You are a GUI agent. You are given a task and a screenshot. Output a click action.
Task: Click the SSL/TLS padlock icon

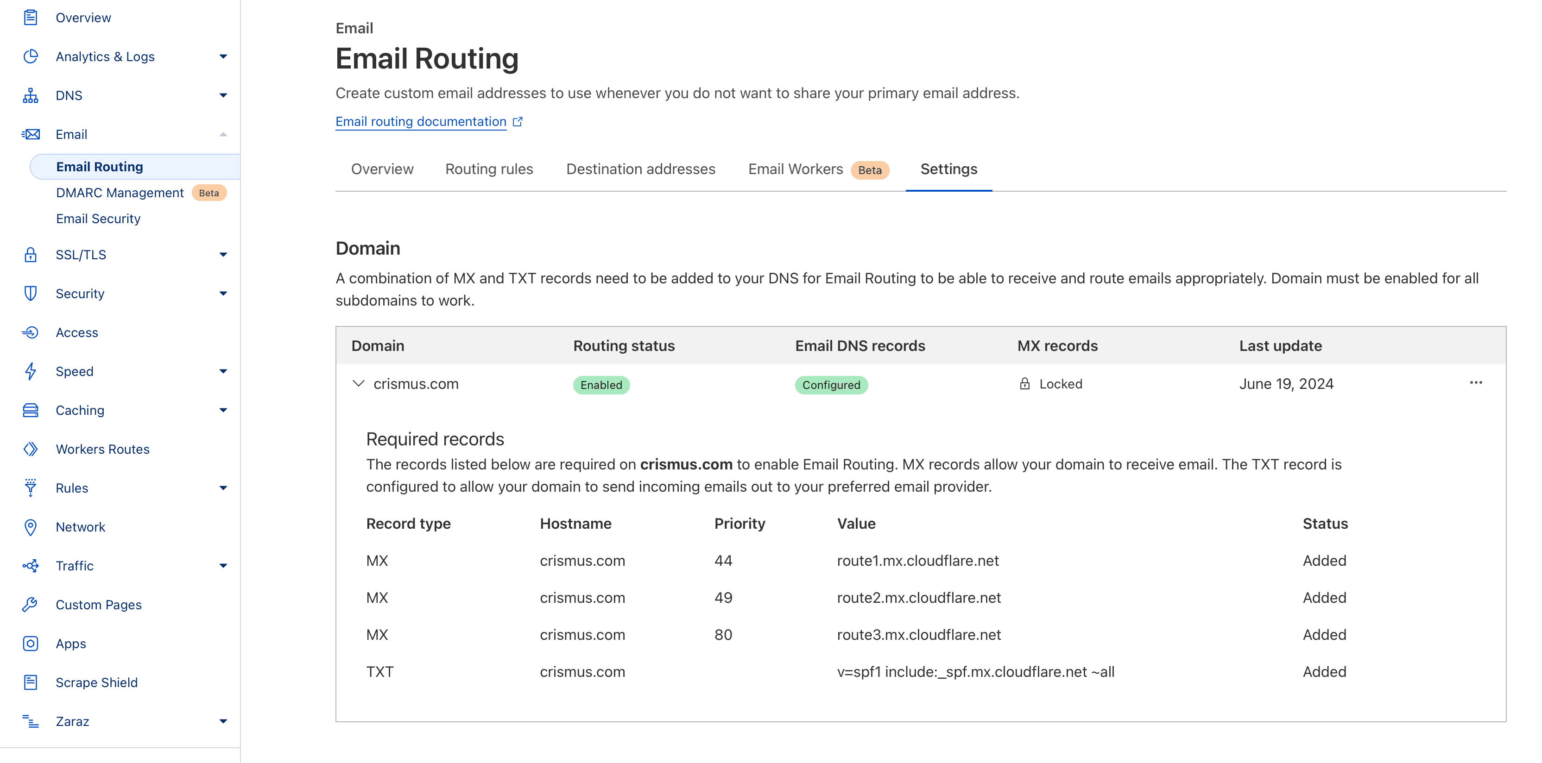(31, 255)
